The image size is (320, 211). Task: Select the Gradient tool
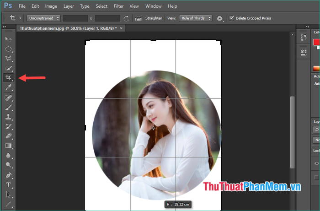[x=8, y=146]
